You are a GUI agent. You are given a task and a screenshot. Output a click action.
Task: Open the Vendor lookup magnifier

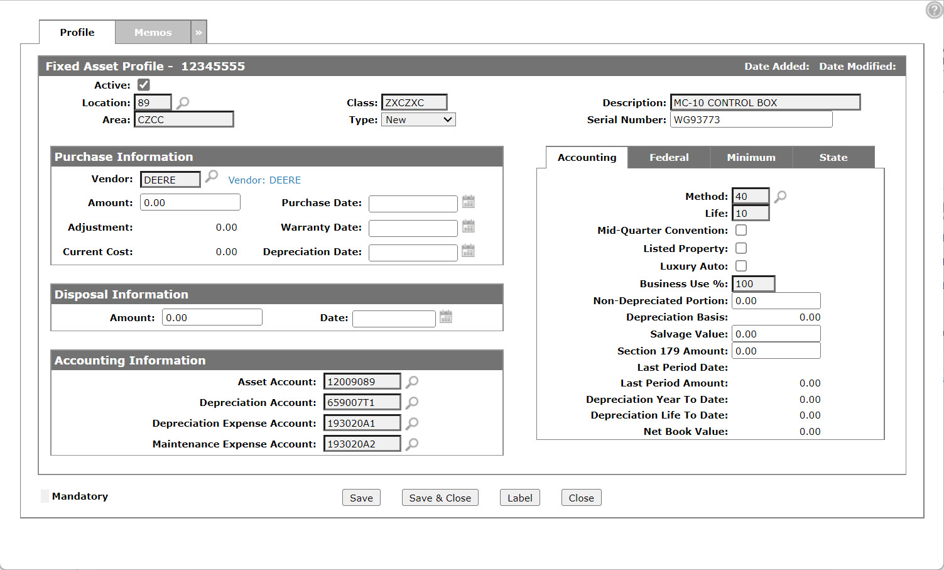(x=212, y=176)
